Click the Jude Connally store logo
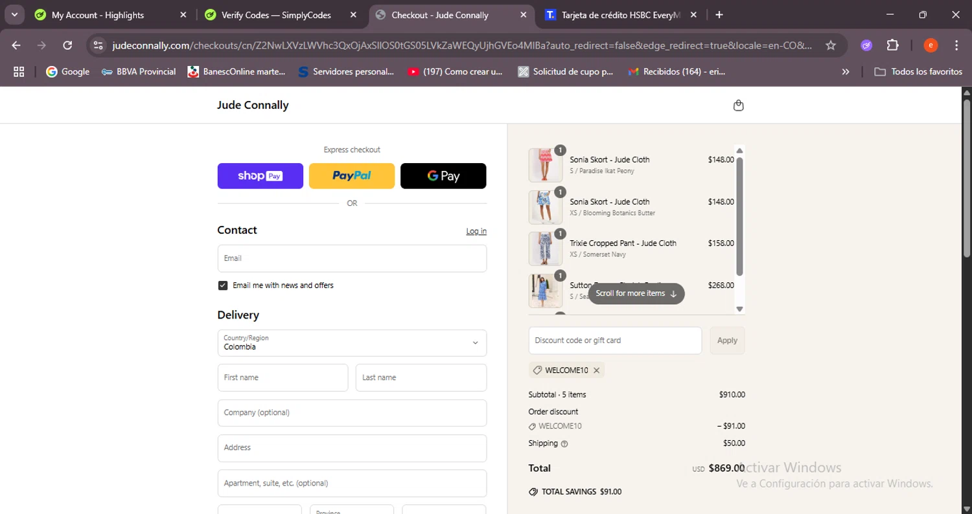This screenshot has width=972, height=514. point(253,106)
